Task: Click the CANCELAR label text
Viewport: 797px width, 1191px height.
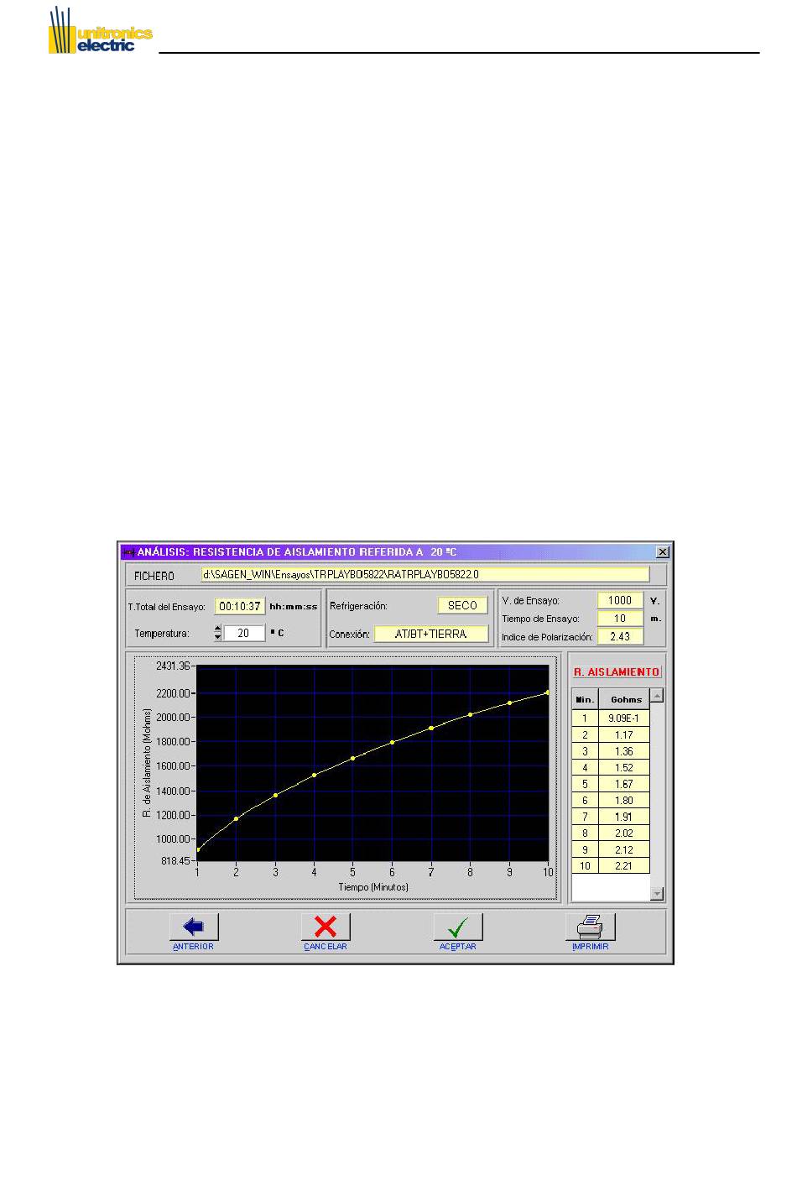Action: tap(326, 947)
